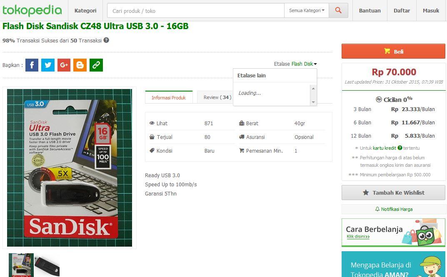Click the Ready USB 3.0 description line

[162, 176]
